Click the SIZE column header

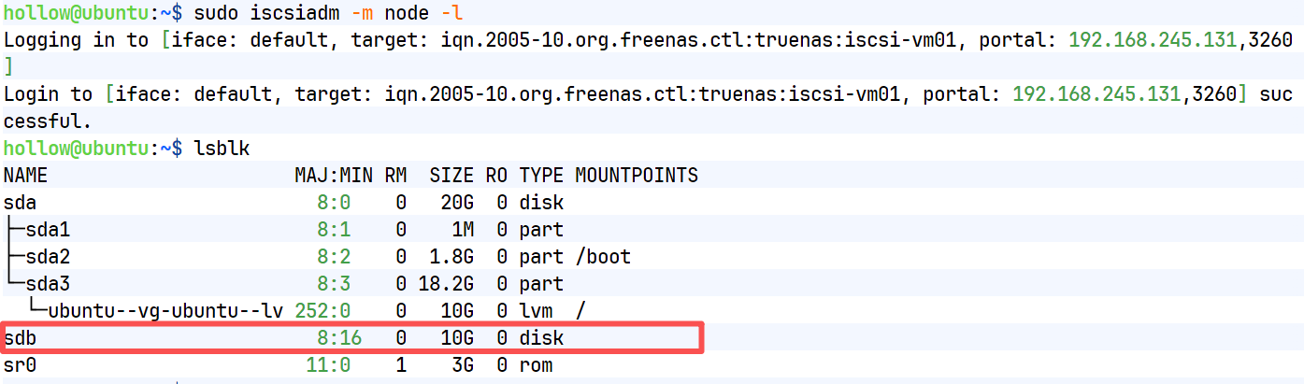coord(451,176)
